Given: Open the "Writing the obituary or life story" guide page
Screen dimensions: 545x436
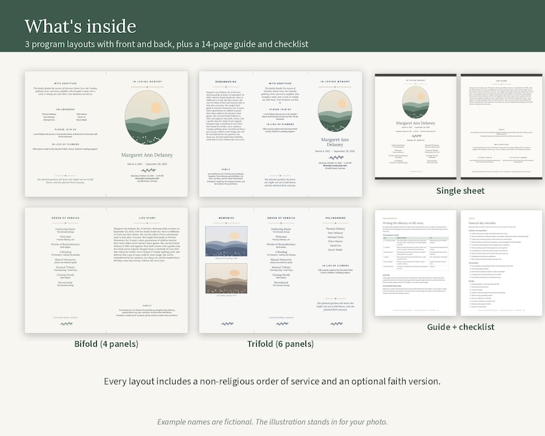Looking at the screenshot, I should (x=415, y=263).
